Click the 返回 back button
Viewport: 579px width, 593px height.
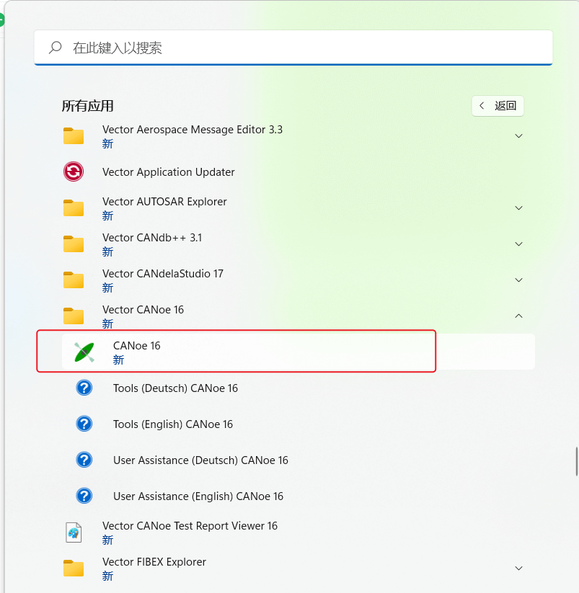pyautogui.click(x=498, y=105)
